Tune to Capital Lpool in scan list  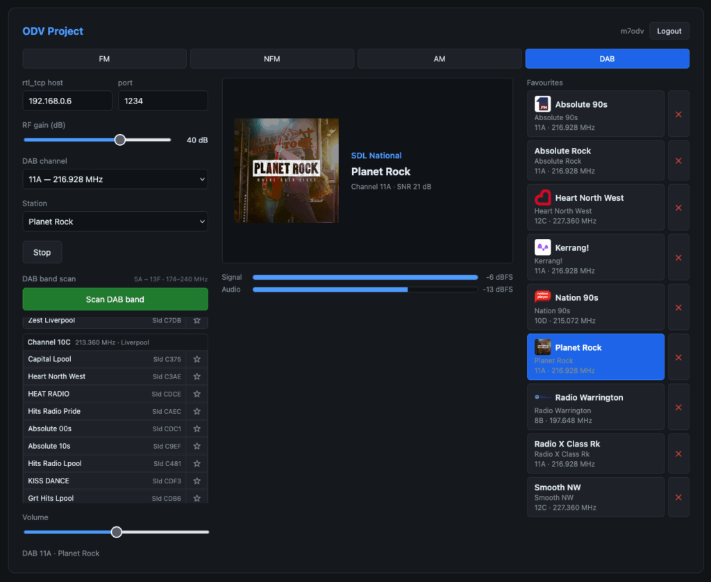(x=104, y=359)
